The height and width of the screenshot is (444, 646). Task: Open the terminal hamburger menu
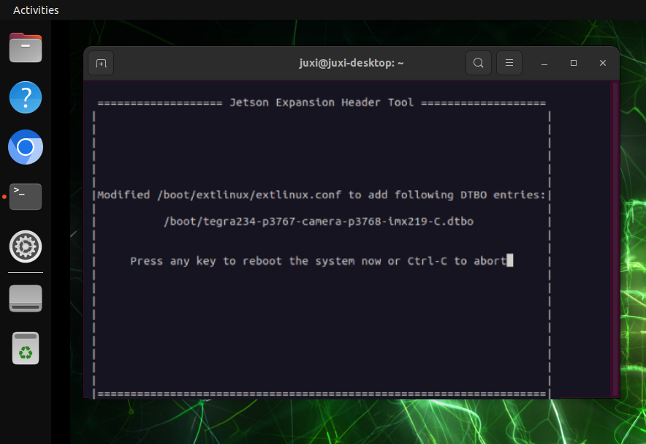(509, 63)
